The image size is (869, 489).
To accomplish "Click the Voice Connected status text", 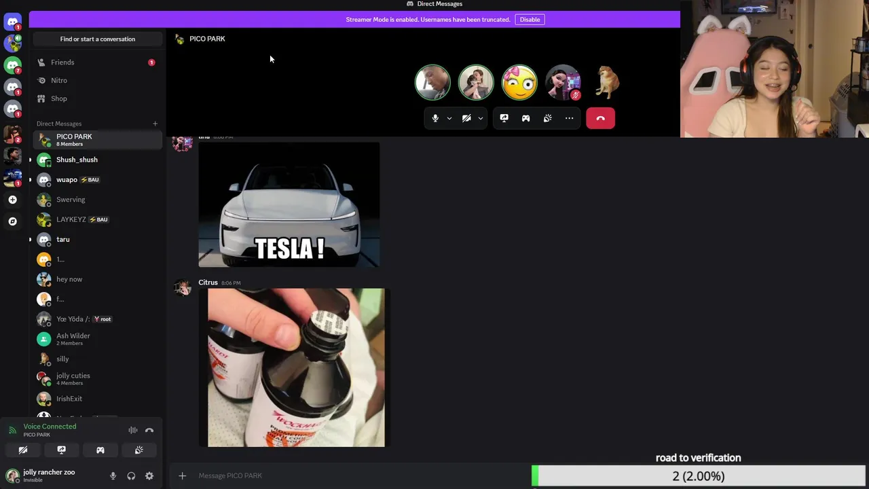I will [50, 427].
